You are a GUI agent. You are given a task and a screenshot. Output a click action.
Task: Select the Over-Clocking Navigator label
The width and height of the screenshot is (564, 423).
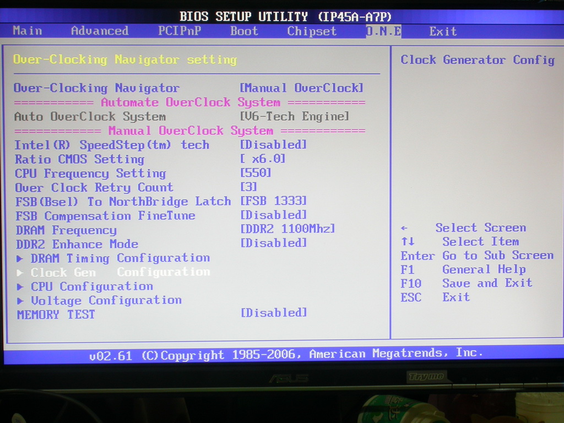pos(96,88)
